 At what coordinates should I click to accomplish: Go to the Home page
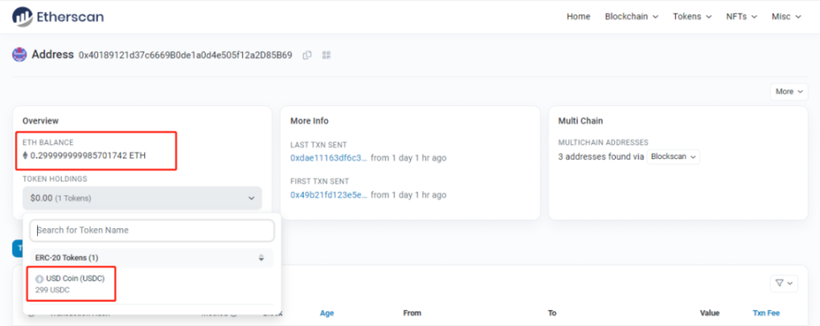(579, 17)
